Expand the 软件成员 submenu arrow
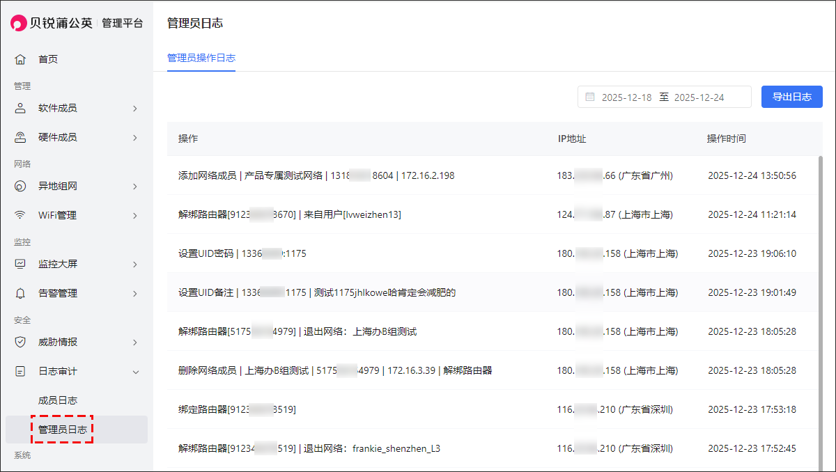 click(x=134, y=109)
